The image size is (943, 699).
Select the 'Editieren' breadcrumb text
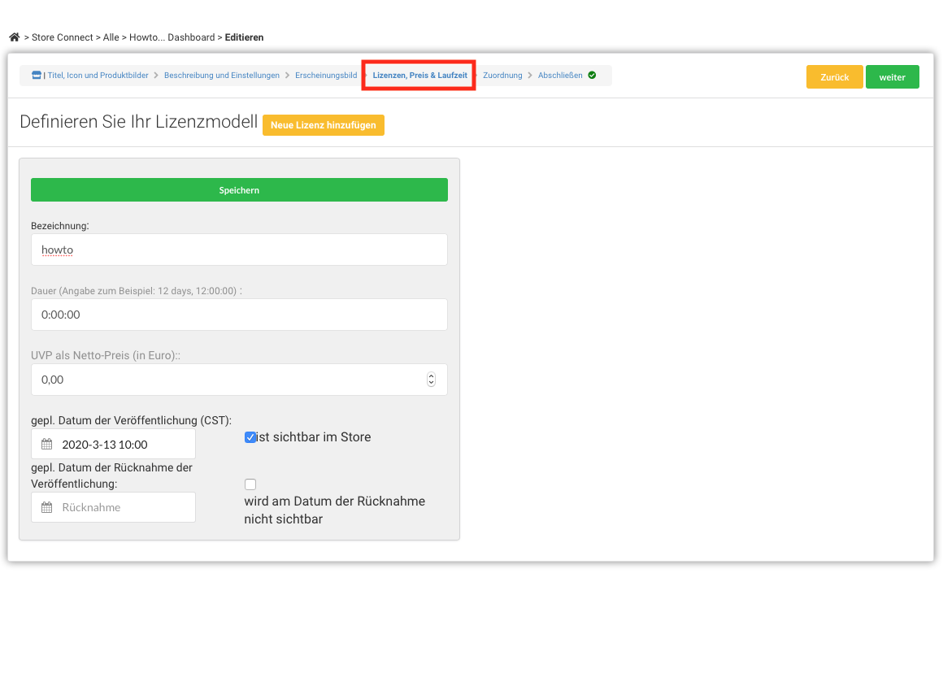pos(244,37)
